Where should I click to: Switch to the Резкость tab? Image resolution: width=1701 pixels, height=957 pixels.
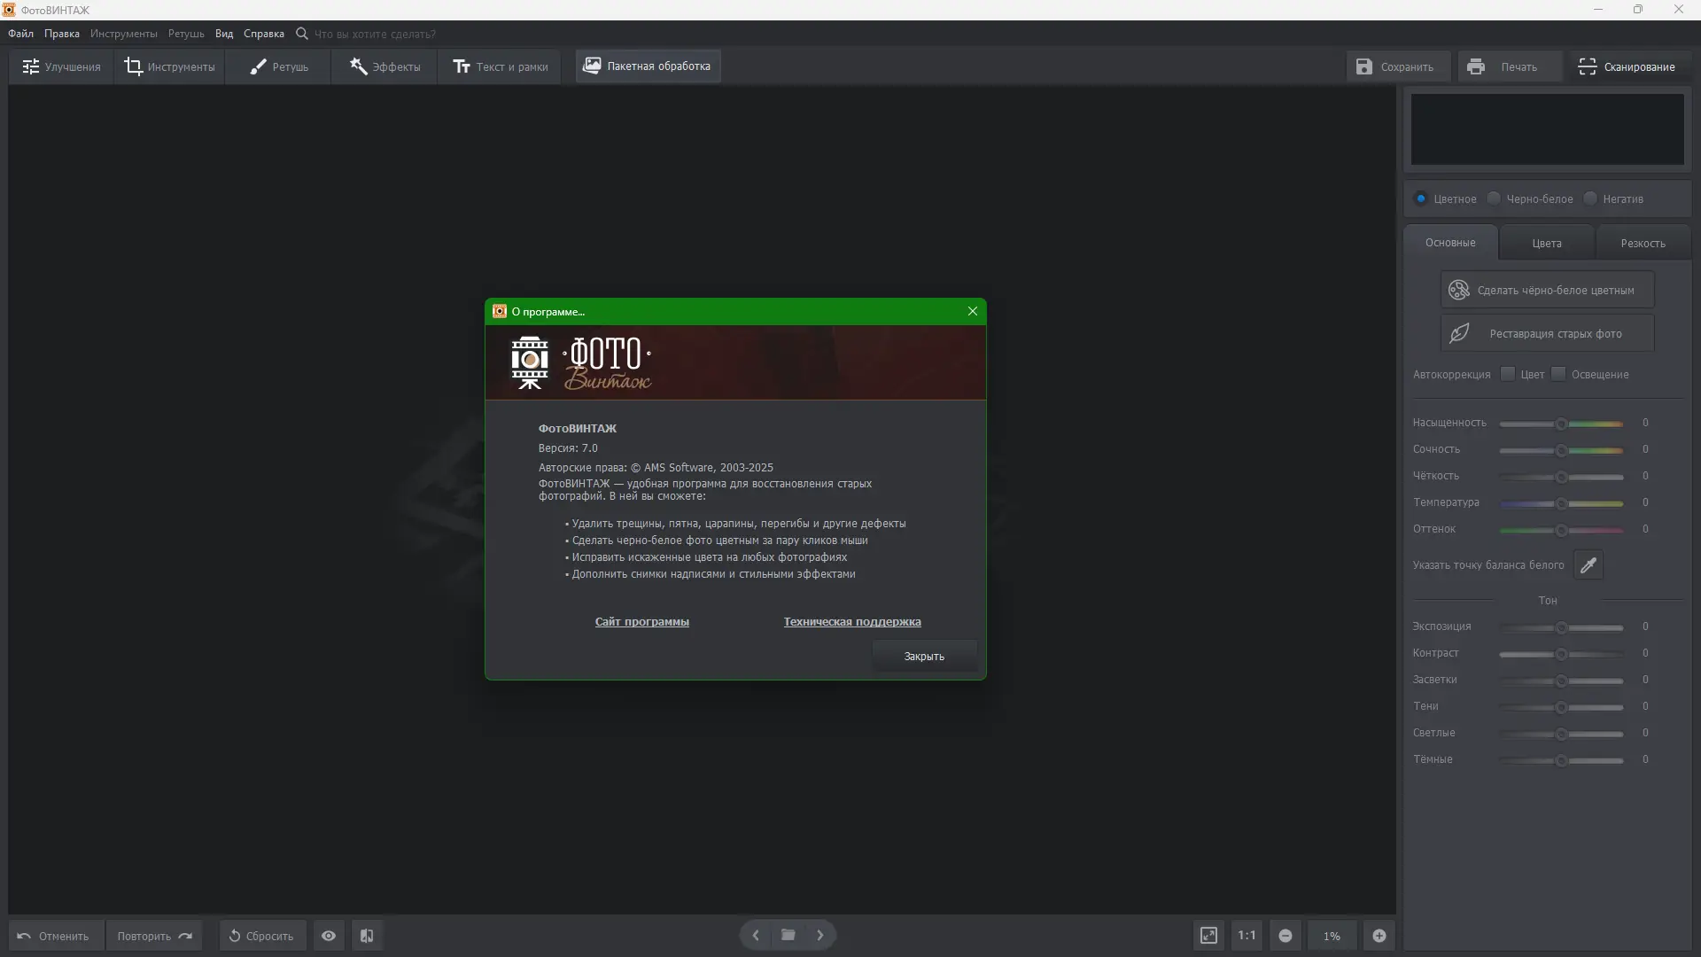coord(1643,243)
